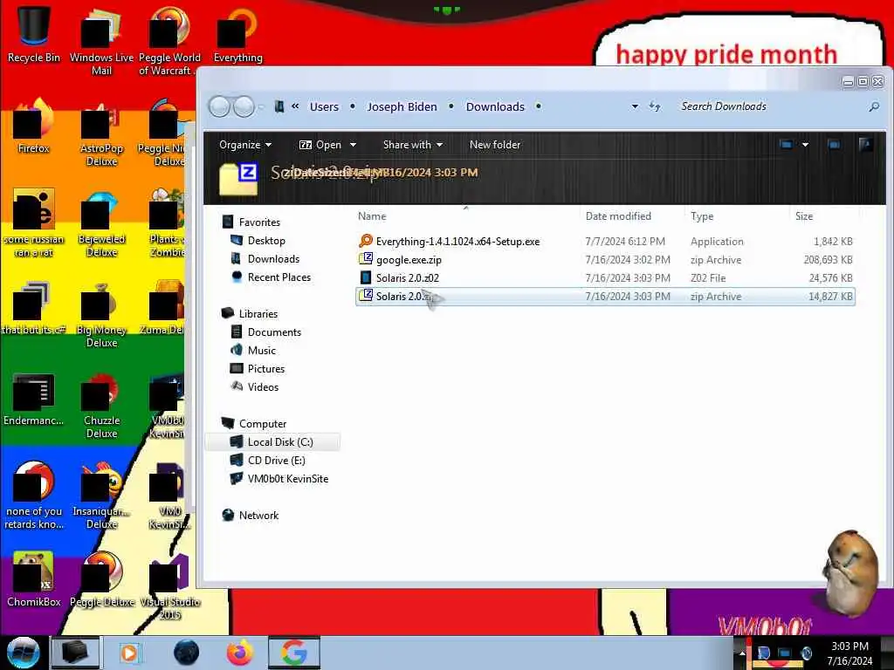This screenshot has height=670, width=894.
Task: Open the Videos library
Action: pyautogui.click(x=263, y=386)
